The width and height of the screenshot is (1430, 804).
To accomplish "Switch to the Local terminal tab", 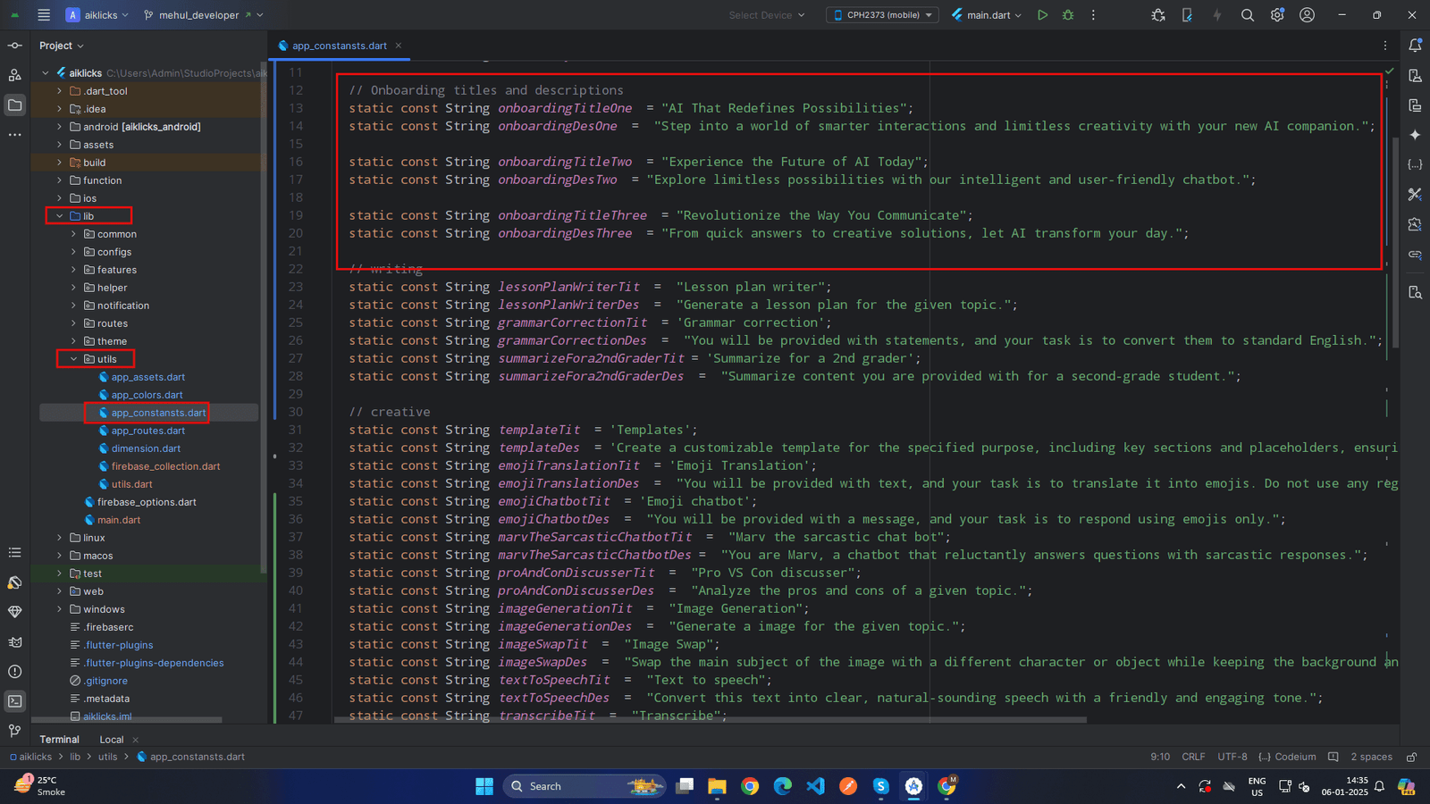I will click(x=112, y=740).
